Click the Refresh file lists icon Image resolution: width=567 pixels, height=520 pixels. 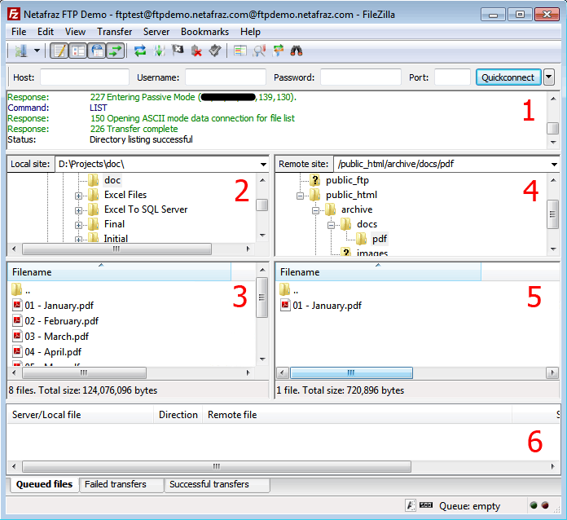point(140,51)
